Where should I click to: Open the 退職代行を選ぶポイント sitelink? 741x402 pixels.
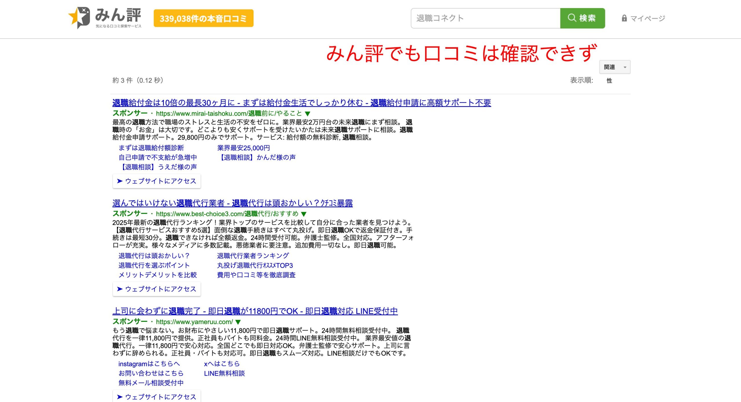point(154,265)
